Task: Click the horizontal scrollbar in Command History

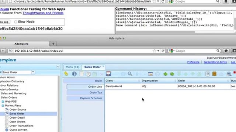Action: 156,32
